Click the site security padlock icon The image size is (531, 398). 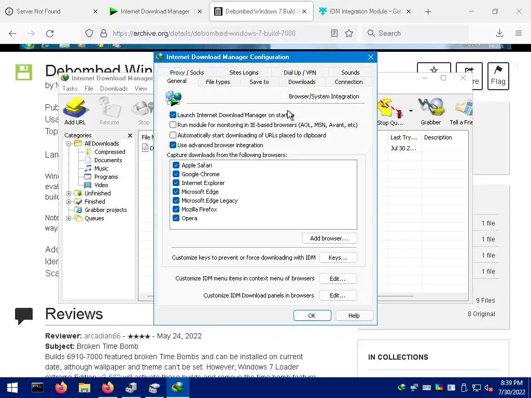pos(104,33)
